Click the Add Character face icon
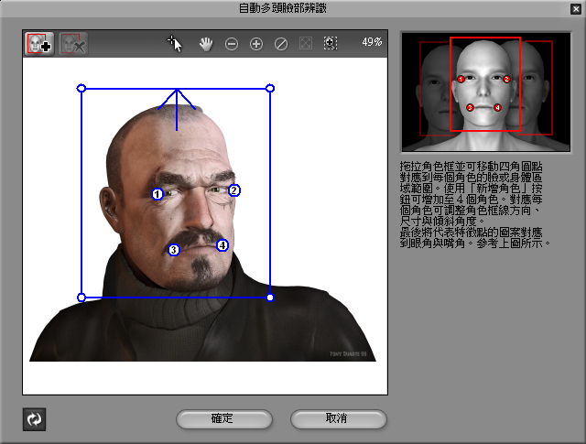 (x=39, y=44)
